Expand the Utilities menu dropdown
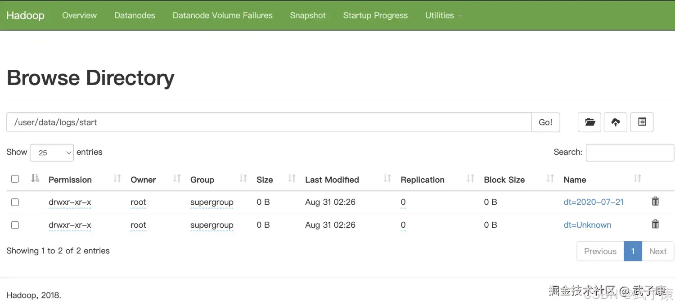 [x=443, y=15]
